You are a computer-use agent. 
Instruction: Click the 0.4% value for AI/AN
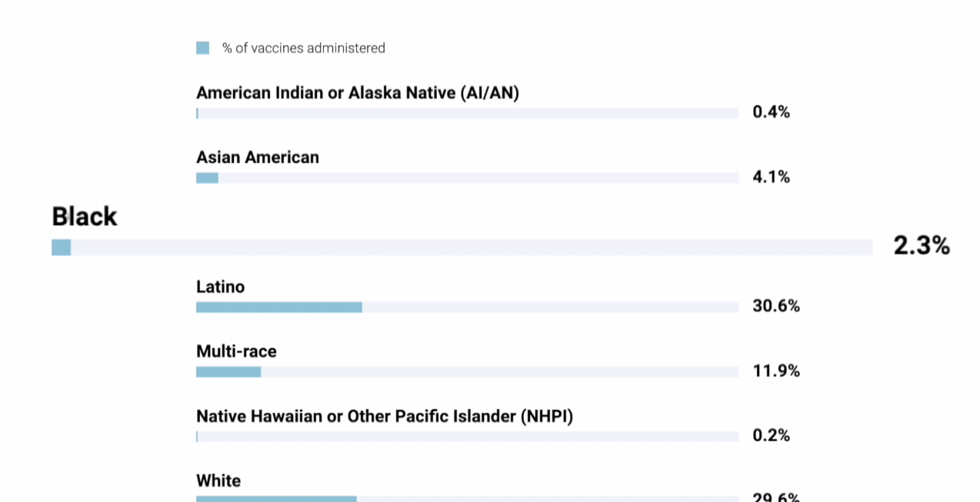coord(771,112)
